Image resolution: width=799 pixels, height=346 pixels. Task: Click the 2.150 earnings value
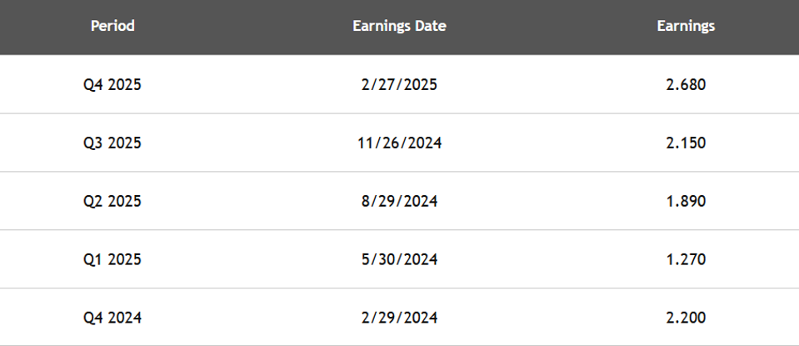[x=686, y=143]
